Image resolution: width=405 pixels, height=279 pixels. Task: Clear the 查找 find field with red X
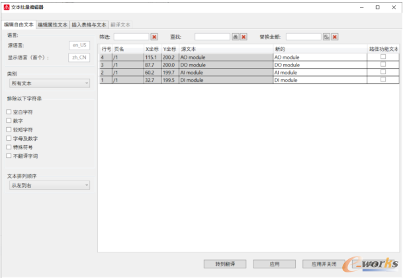(x=244, y=37)
